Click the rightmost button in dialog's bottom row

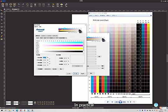(x=83, y=74)
